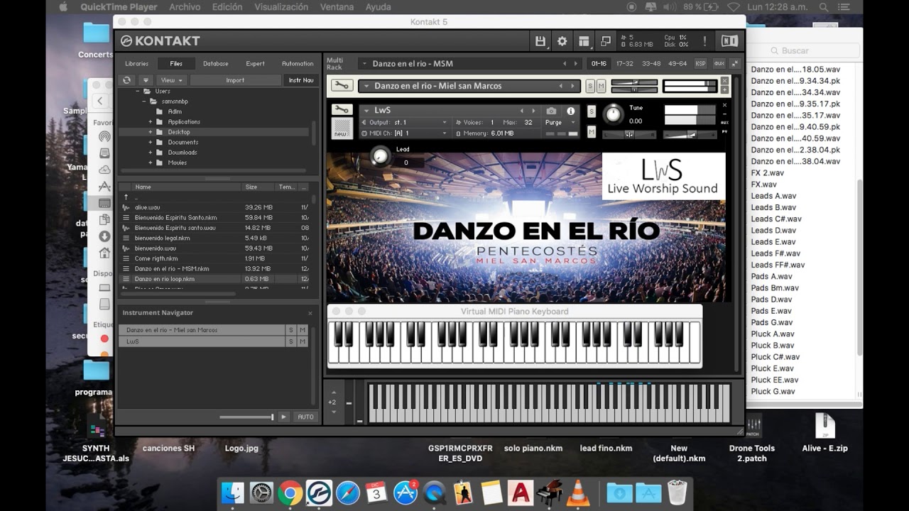Toggle Solo S on Danzo en el rio bank header
The image size is (909, 511).
pos(590,86)
